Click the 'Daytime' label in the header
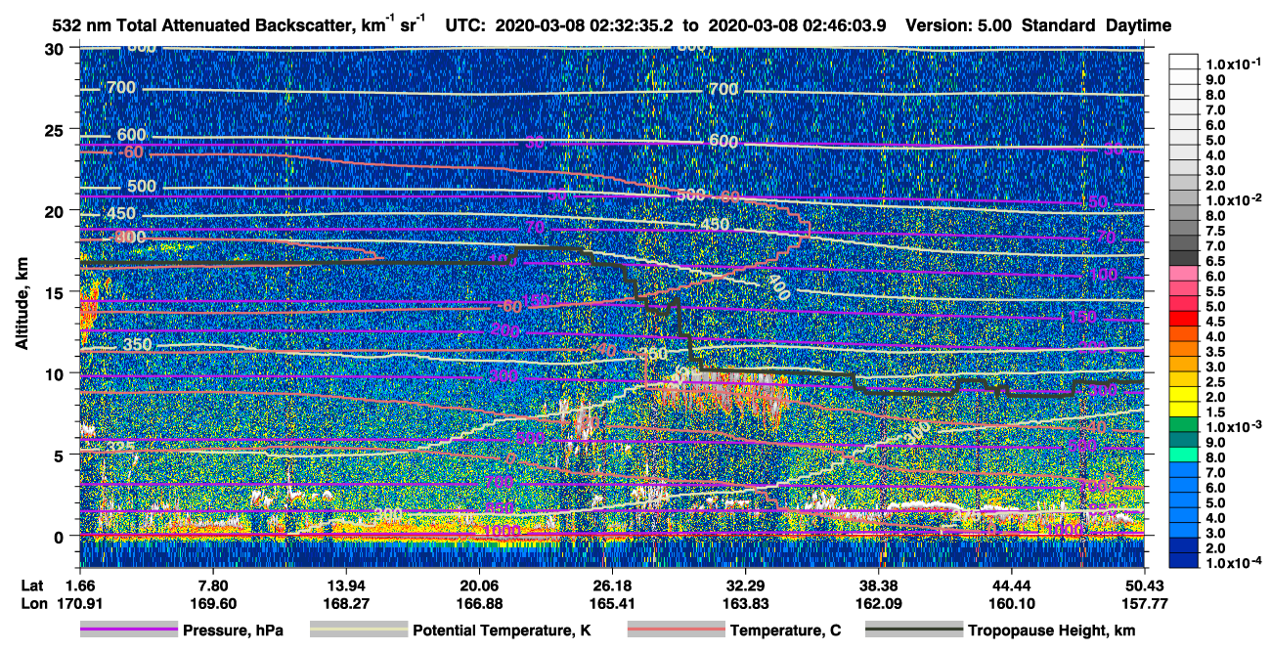This screenshot has width=1271, height=652. [1139, 26]
